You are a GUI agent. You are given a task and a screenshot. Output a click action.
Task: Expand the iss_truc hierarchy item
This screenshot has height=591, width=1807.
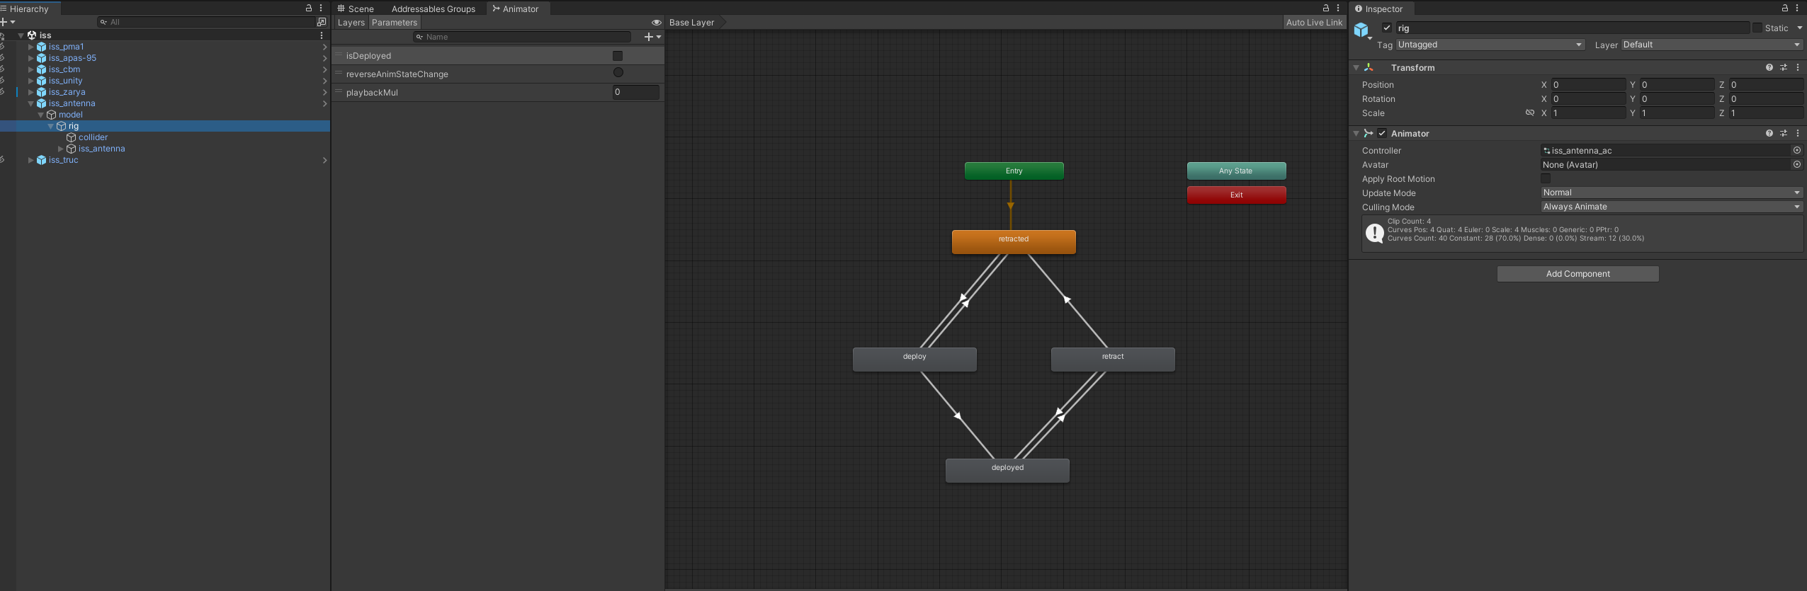point(30,160)
